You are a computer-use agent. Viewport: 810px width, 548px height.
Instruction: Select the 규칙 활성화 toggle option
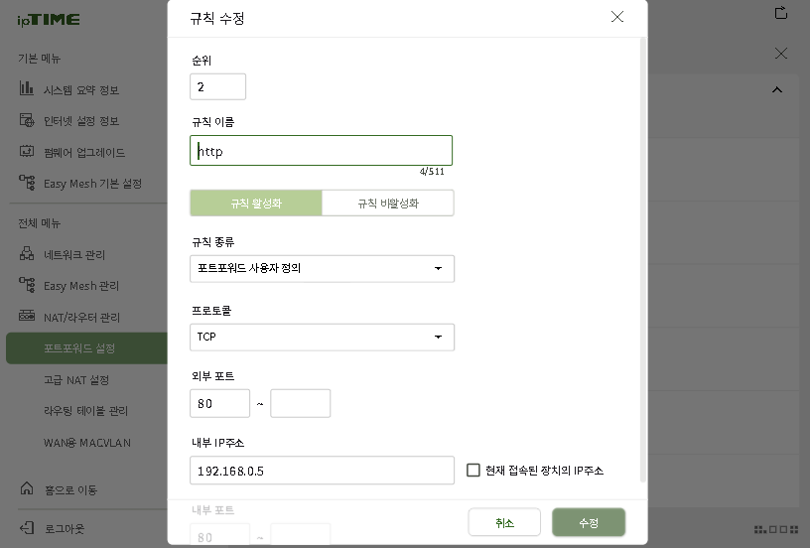pyautogui.click(x=256, y=204)
